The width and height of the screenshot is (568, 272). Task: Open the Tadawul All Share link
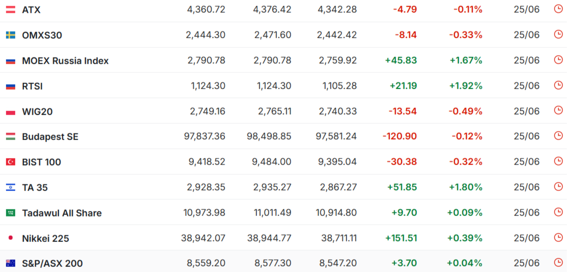[x=62, y=213]
